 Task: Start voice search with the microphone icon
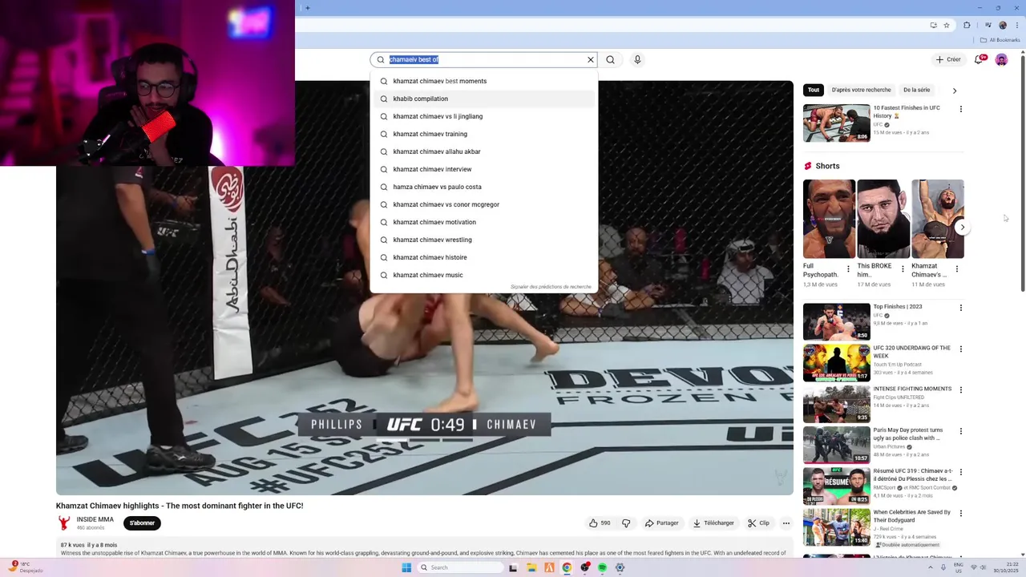click(637, 59)
